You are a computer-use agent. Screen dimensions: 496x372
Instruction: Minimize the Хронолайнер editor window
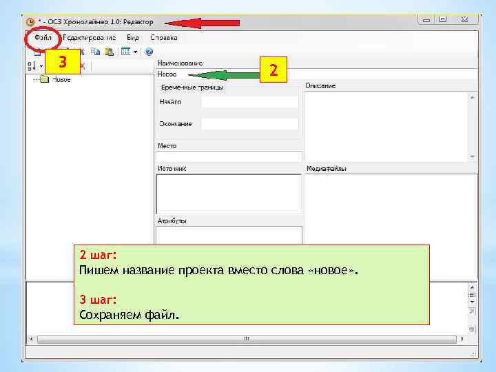426,20
